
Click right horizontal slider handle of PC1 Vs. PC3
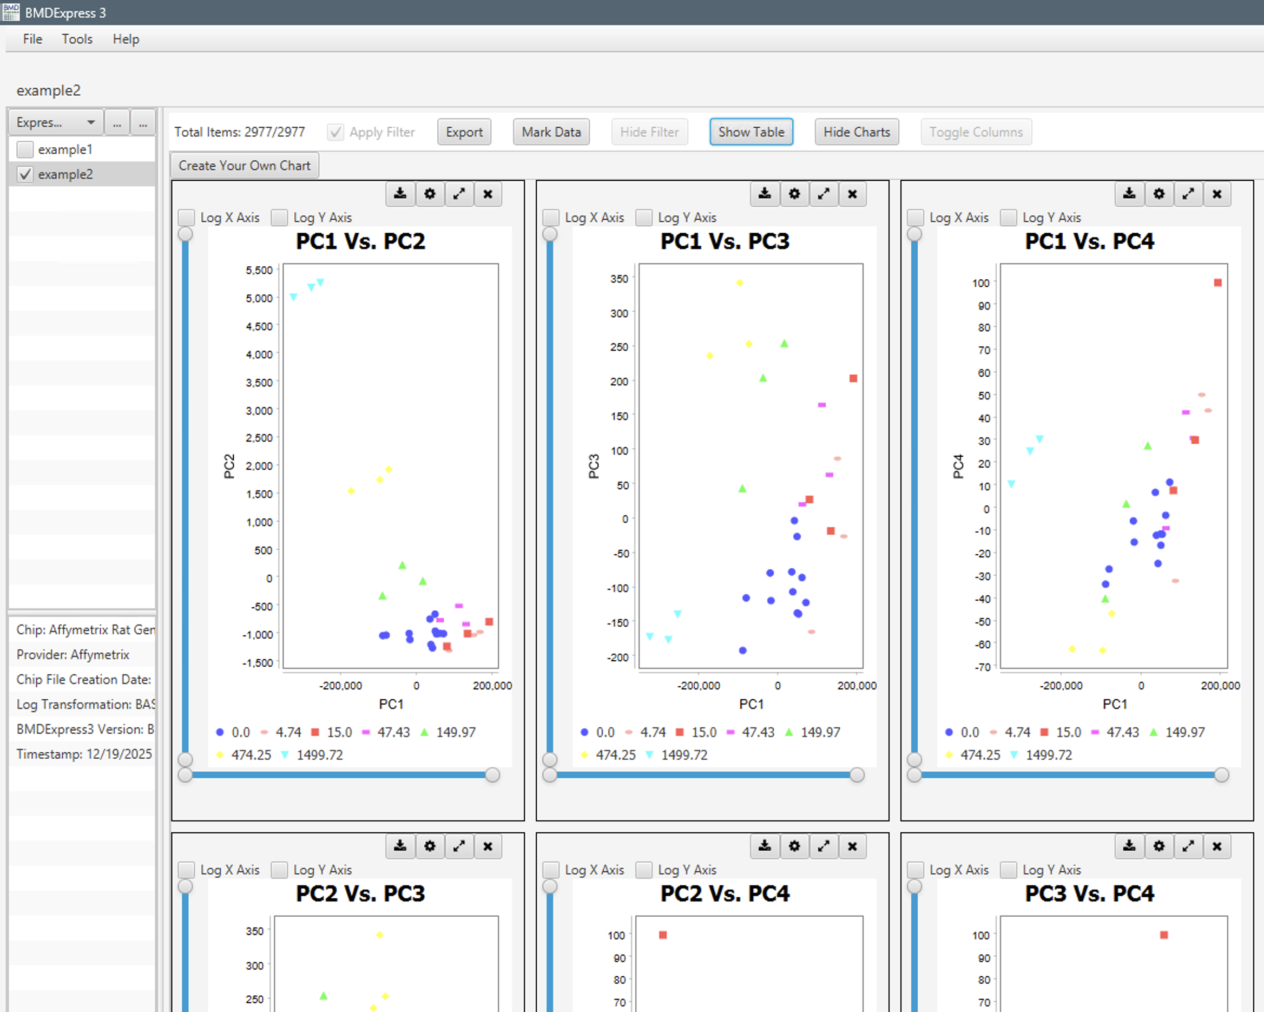tap(857, 775)
